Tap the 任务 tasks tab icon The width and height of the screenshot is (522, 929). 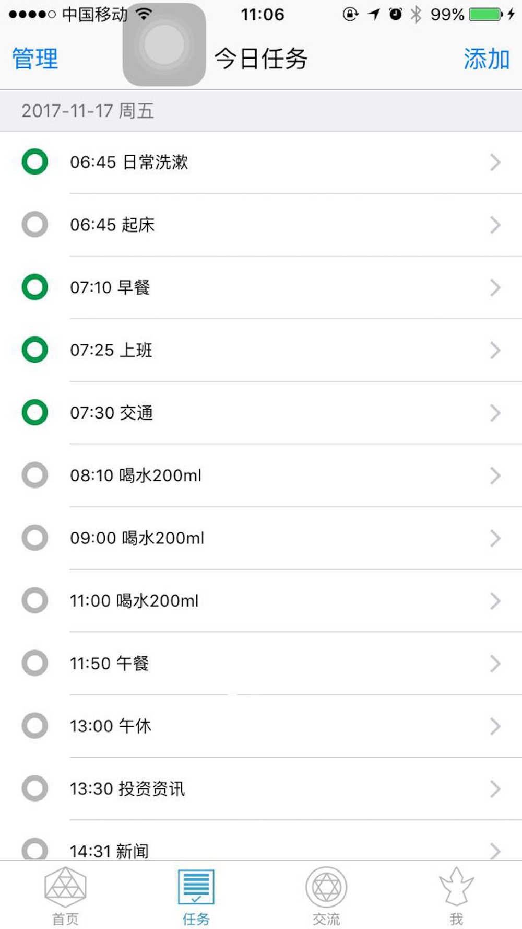[x=196, y=887]
